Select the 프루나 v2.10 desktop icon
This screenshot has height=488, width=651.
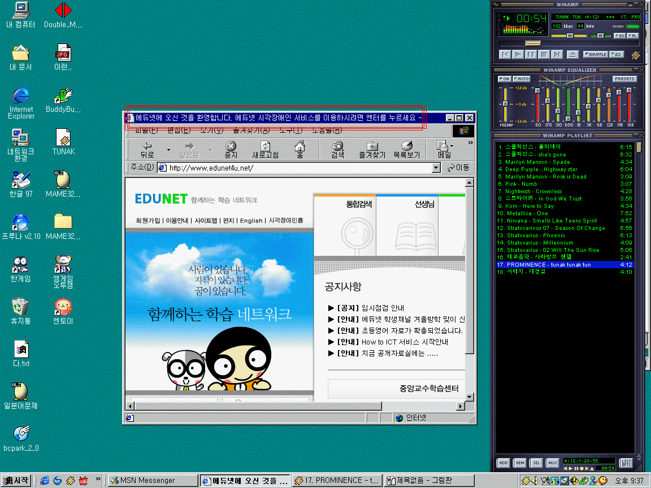pos(21,227)
